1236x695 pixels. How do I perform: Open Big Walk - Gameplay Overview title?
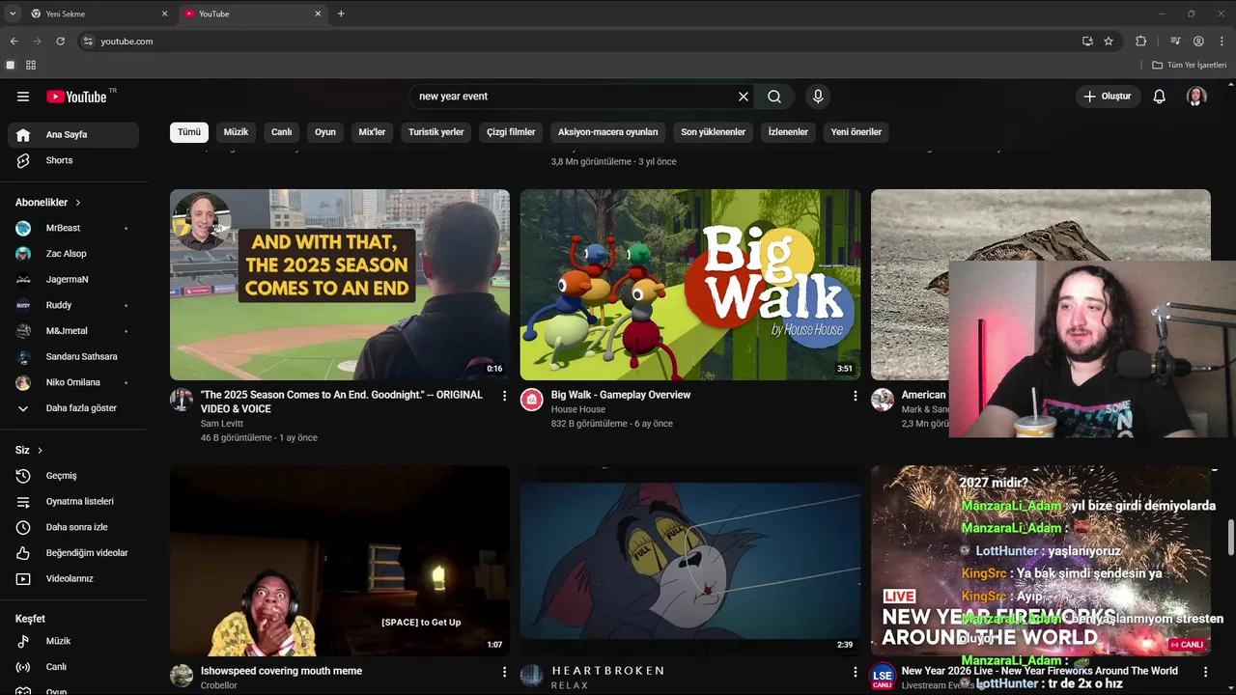[x=621, y=395]
